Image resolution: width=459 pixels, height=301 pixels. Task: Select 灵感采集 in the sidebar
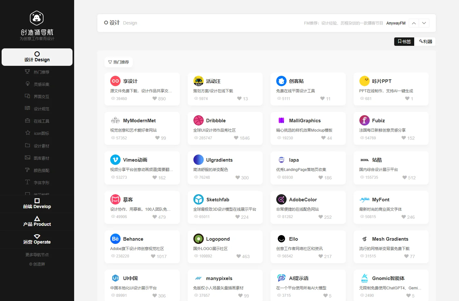(x=37, y=84)
